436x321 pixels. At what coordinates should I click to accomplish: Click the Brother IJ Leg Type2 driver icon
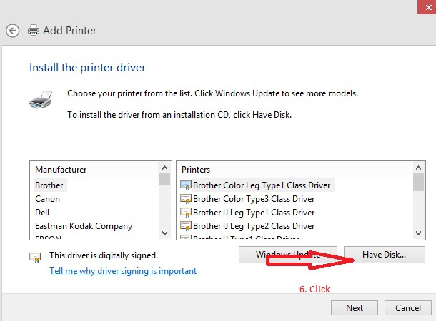click(185, 226)
